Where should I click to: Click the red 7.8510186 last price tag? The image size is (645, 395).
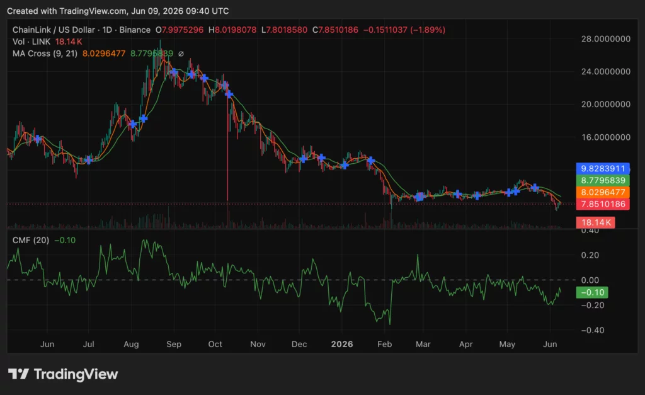[603, 204]
